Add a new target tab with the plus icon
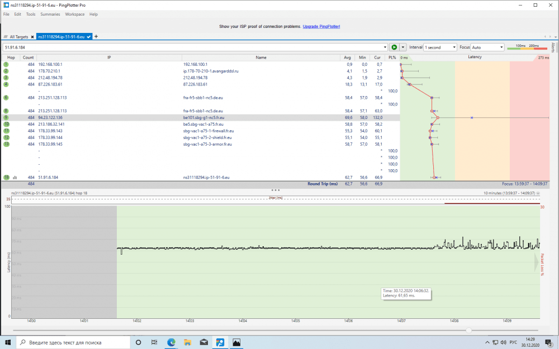 tap(96, 36)
